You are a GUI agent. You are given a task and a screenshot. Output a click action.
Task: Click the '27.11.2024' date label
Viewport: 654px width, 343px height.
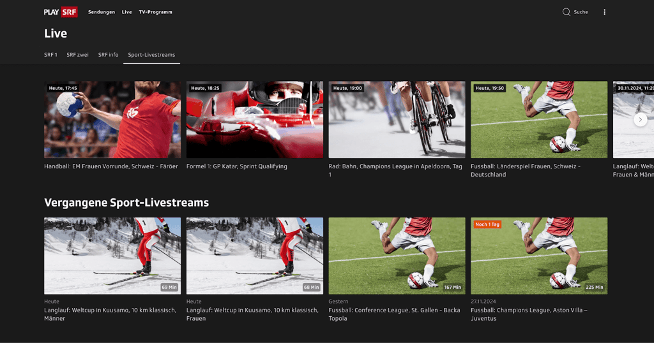(483, 302)
